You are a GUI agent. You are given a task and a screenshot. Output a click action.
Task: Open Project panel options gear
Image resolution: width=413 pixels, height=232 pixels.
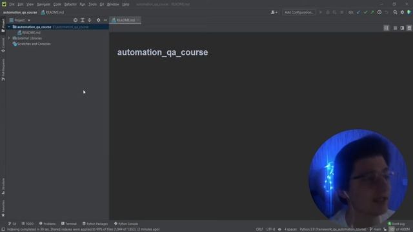pyautogui.click(x=98, y=20)
